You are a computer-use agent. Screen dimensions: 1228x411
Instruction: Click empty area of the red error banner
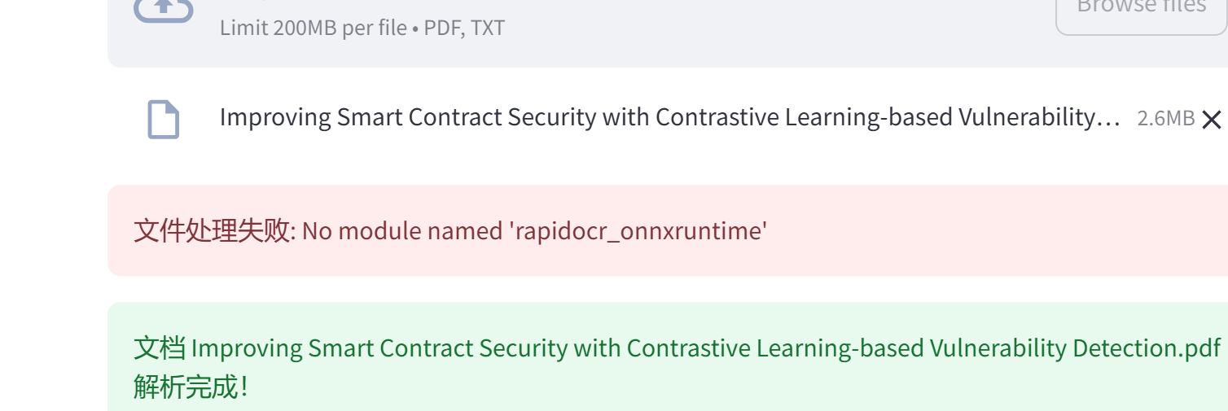977,231
